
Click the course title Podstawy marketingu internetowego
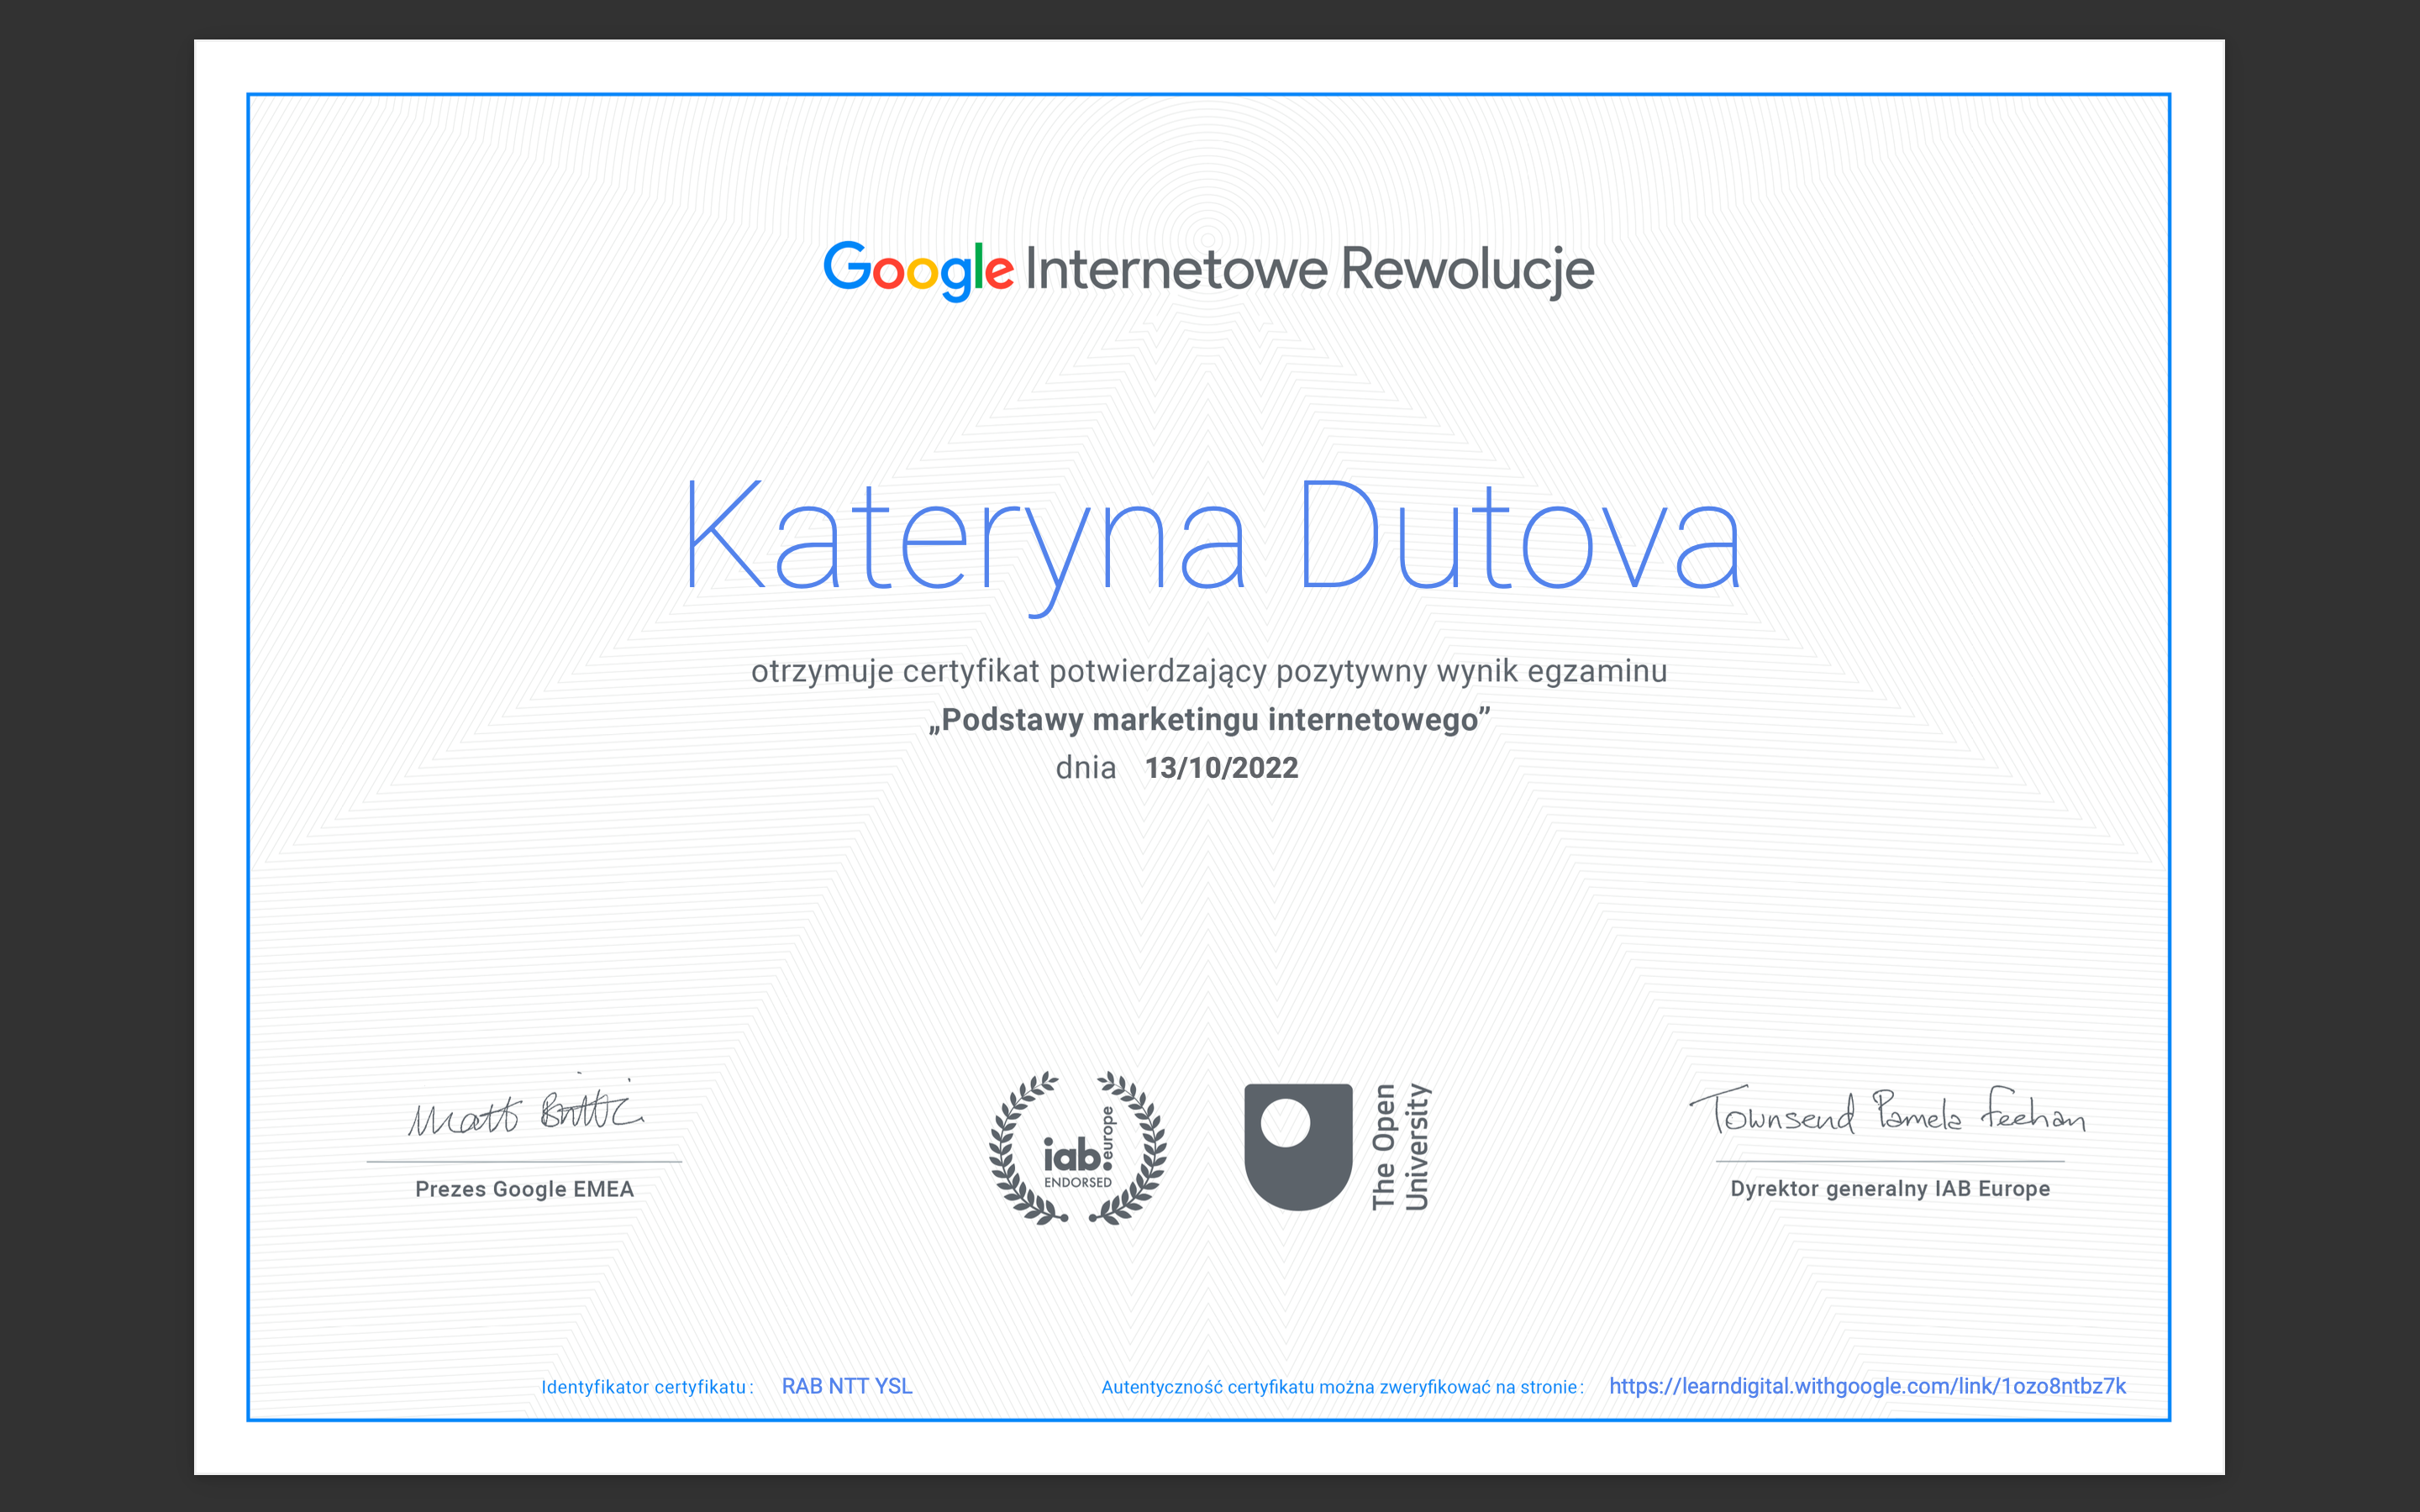tap(1209, 720)
